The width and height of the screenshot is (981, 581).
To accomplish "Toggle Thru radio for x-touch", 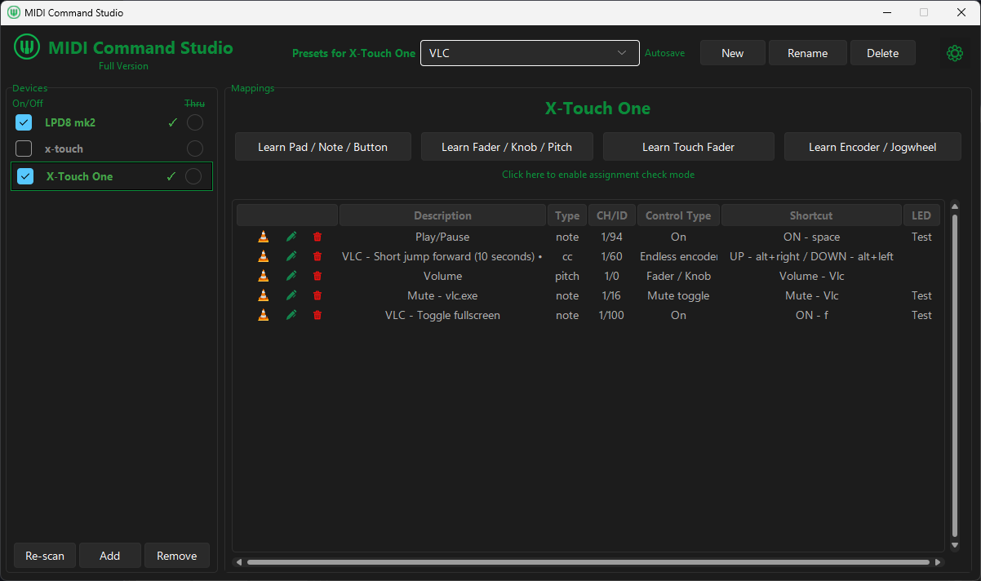I will coord(194,149).
